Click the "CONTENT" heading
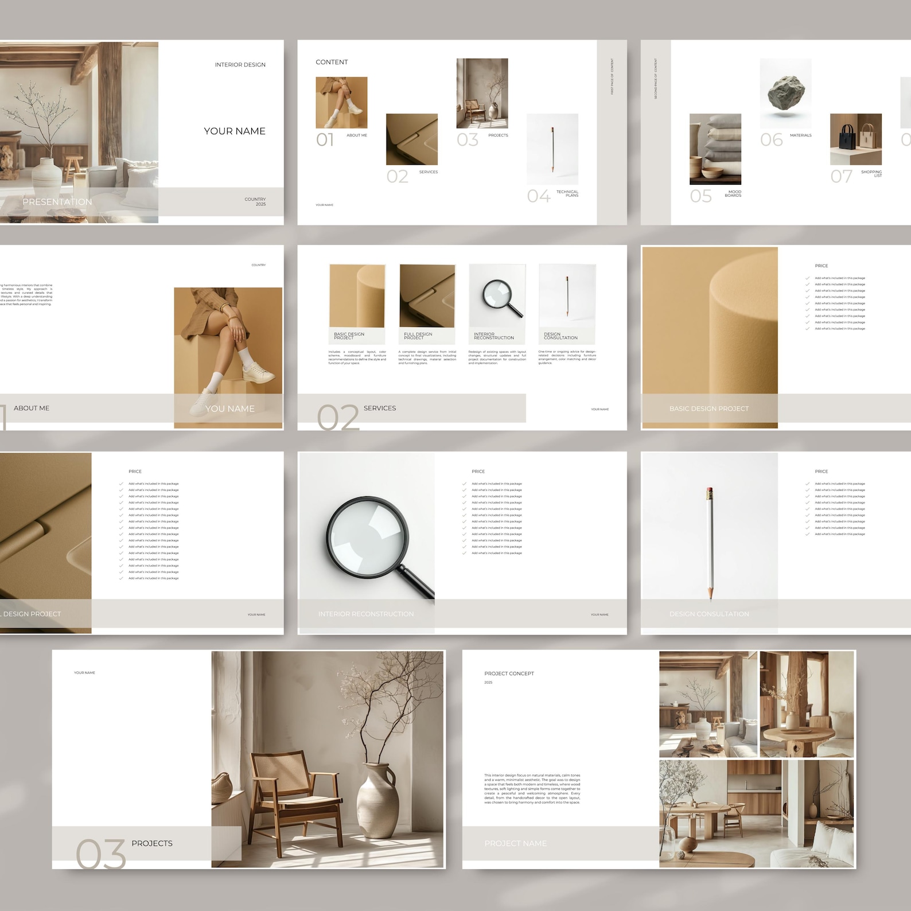The height and width of the screenshot is (911, 911). tap(332, 62)
